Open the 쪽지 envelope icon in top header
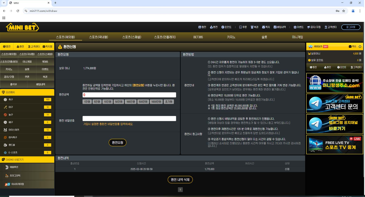This screenshot has height=197, width=365. click(264, 27)
